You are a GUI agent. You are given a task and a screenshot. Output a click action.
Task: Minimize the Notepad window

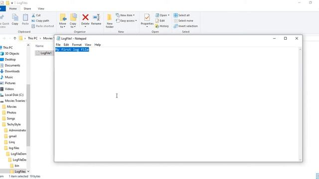[x=274, y=38]
